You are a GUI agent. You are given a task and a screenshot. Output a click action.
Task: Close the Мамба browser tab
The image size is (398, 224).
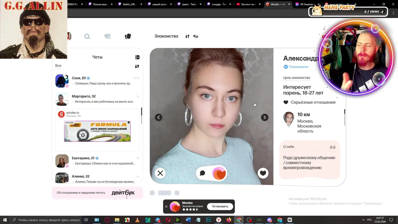[x=289, y=4]
